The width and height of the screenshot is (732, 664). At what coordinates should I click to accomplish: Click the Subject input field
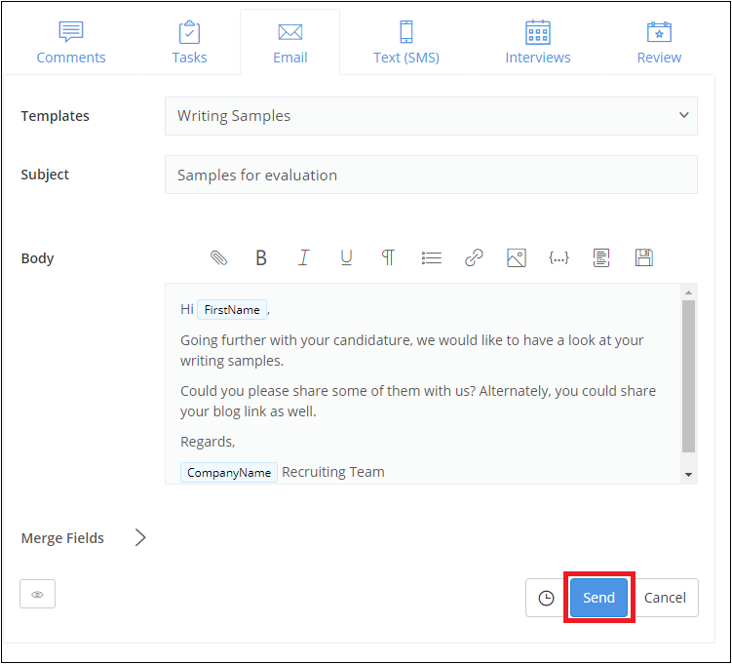point(431,176)
